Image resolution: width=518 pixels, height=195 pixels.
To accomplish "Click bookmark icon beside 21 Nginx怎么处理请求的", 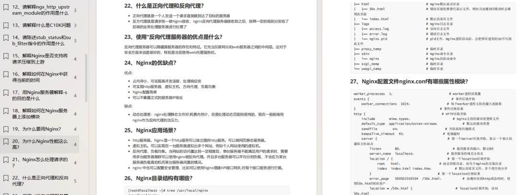I will pos(6,160).
